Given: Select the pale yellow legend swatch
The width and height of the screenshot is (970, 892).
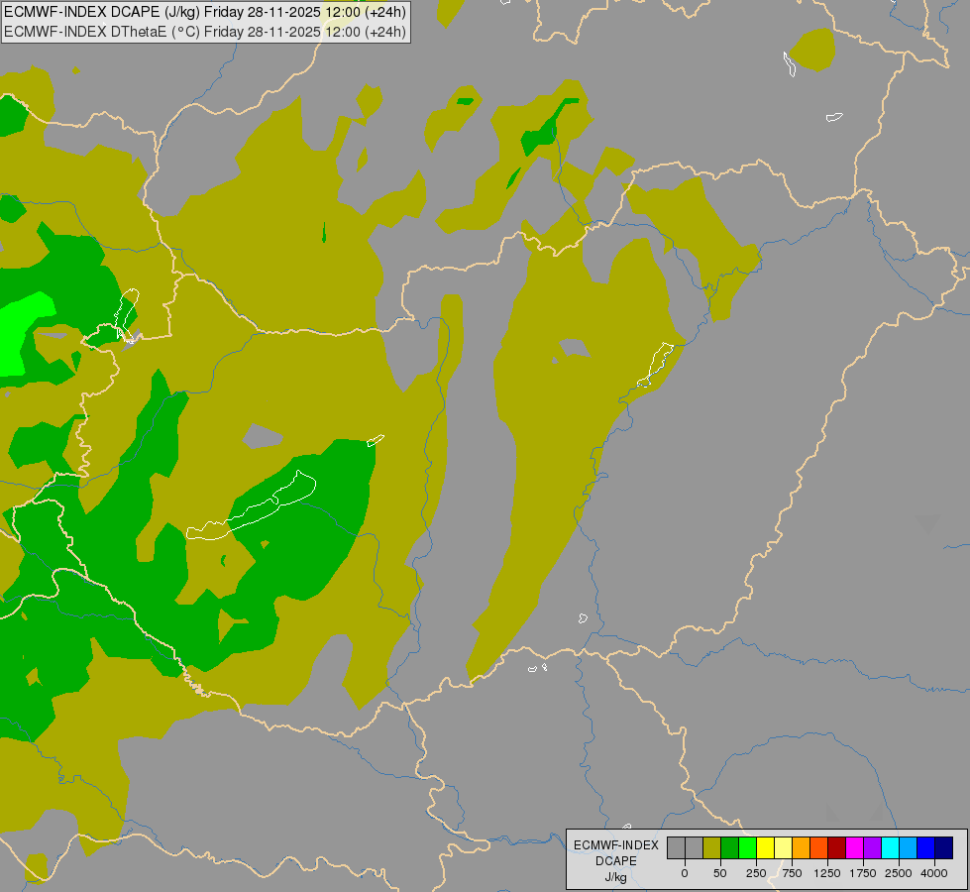Looking at the screenshot, I should tap(783, 848).
